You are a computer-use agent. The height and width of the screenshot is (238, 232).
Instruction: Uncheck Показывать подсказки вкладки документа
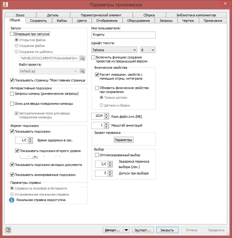tap(12, 164)
